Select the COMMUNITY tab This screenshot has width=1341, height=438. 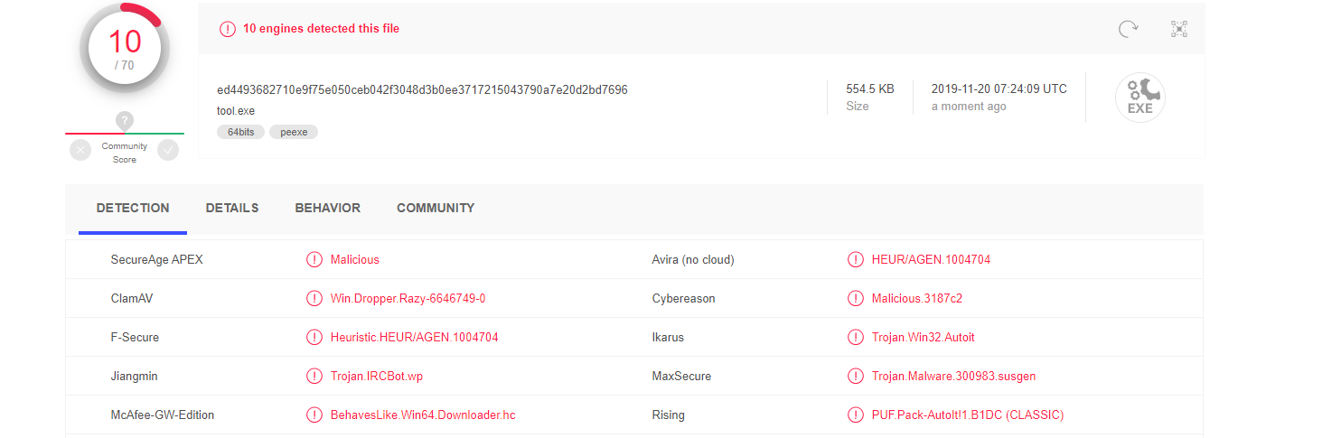coord(436,208)
